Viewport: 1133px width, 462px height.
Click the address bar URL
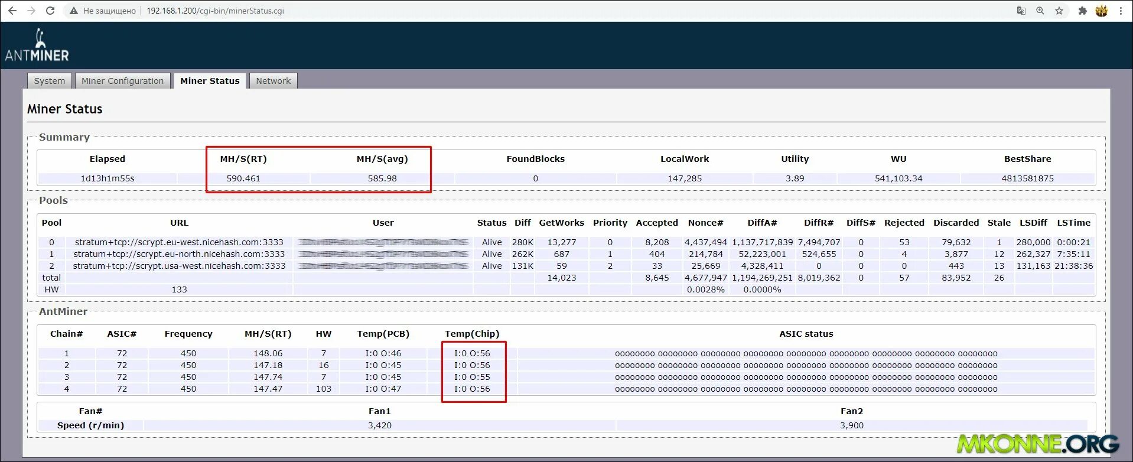215,11
